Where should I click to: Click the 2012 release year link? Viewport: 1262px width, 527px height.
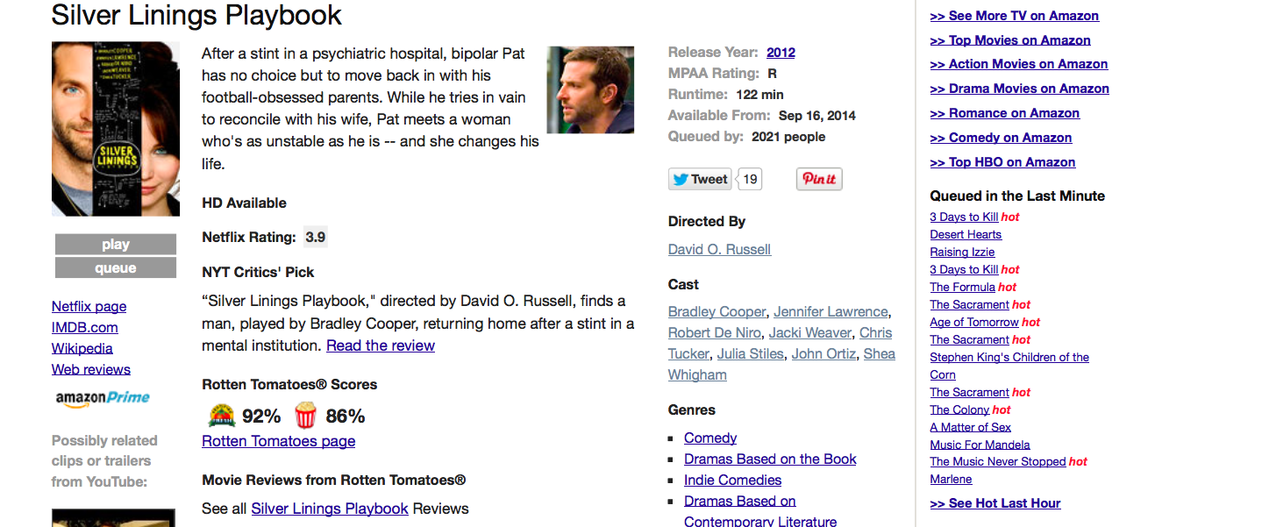(781, 52)
